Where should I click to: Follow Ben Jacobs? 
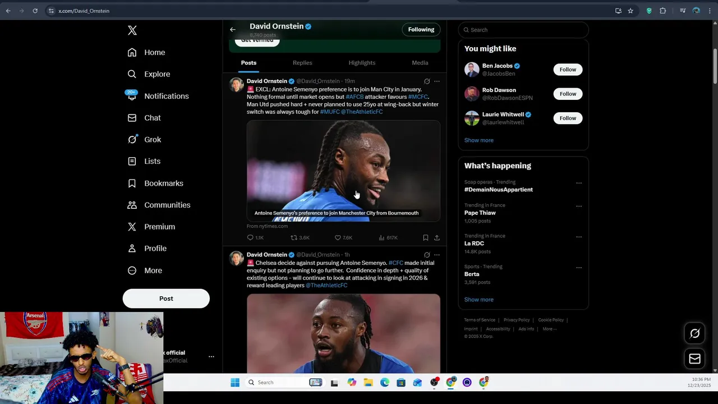click(x=568, y=70)
